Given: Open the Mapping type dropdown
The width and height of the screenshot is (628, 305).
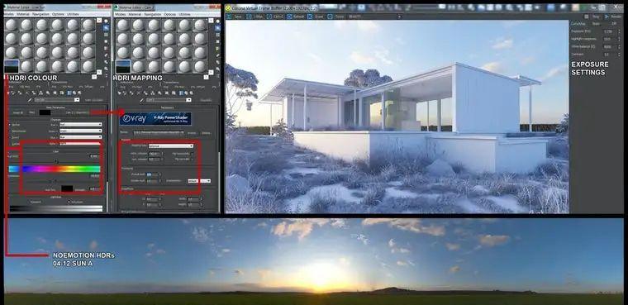Looking at the screenshot, I should (x=171, y=145).
